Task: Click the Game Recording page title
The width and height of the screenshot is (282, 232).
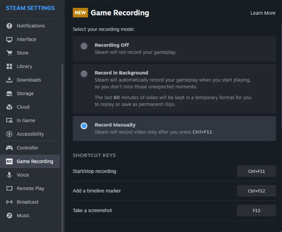Action: click(120, 13)
